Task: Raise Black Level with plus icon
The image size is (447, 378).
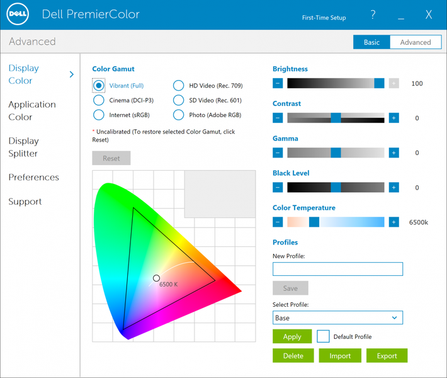Action: pos(393,188)
